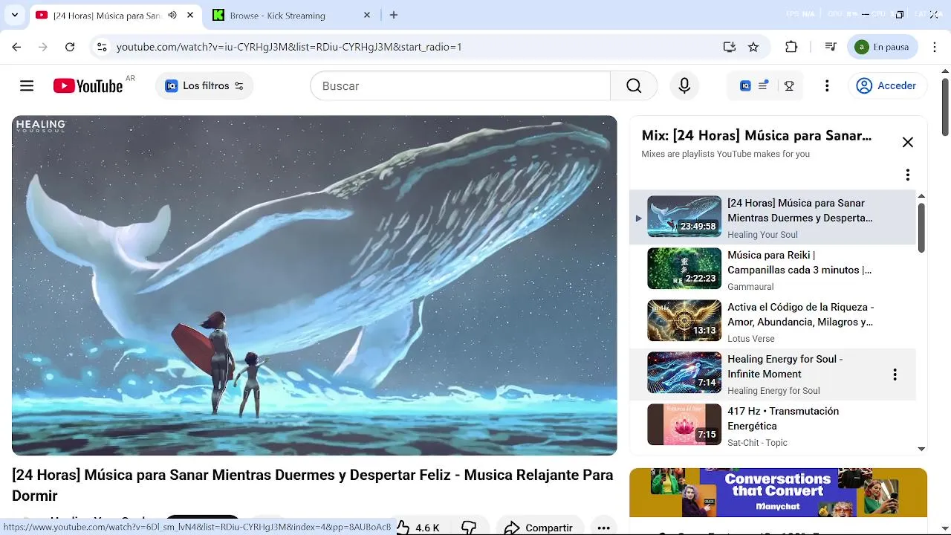The height and width of the screenshot is (535, 951).
Task: Click the video title [24 Horas] Música below player
Action: (312, 485)
